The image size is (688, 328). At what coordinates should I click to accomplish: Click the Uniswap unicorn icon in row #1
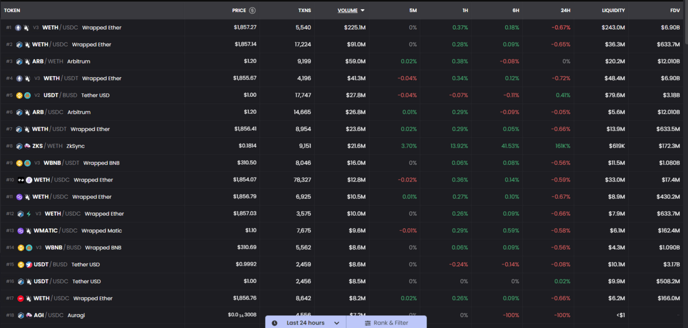(26, 27)
